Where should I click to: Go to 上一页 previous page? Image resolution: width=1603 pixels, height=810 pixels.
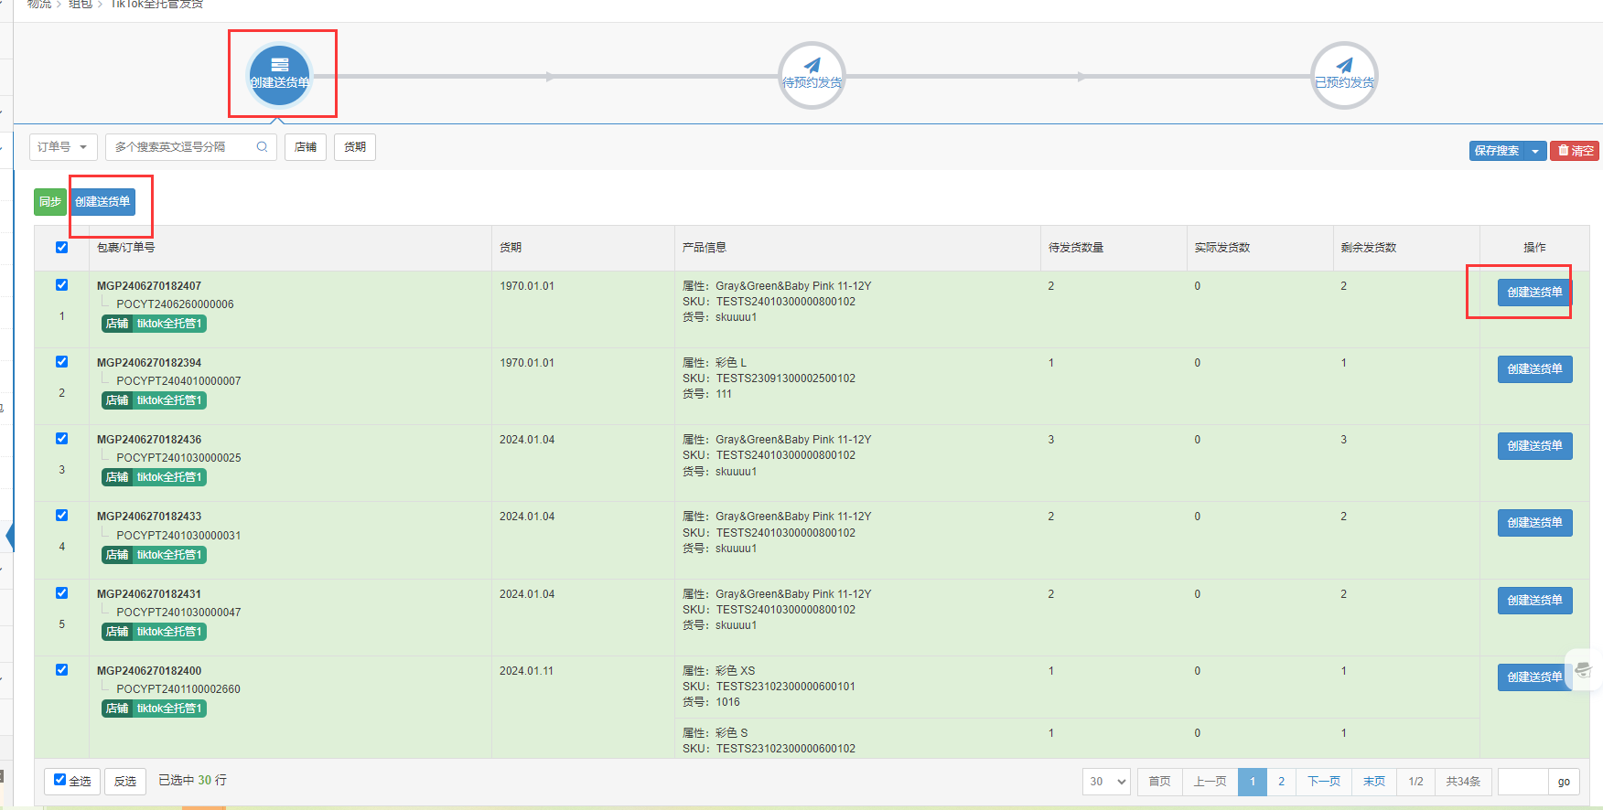1210,782
